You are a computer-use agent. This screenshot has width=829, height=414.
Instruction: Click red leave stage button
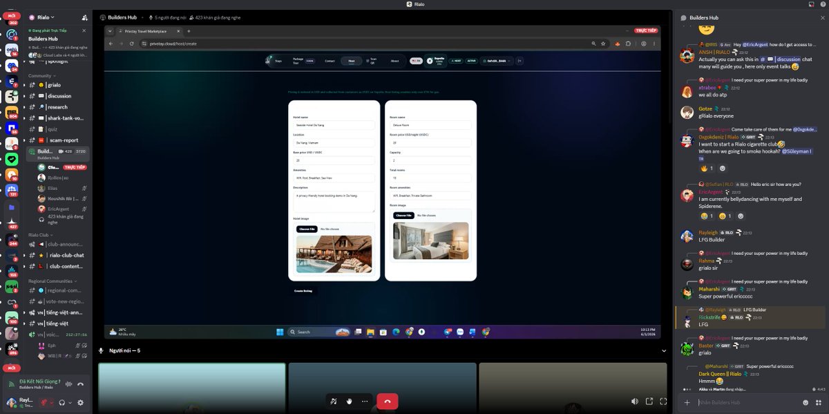[x=387, y=401]
